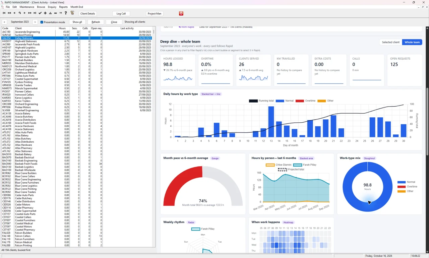The image size is (429, 258).
Task: Sort by the Hours column header
Action: click(x=62, y=28)
